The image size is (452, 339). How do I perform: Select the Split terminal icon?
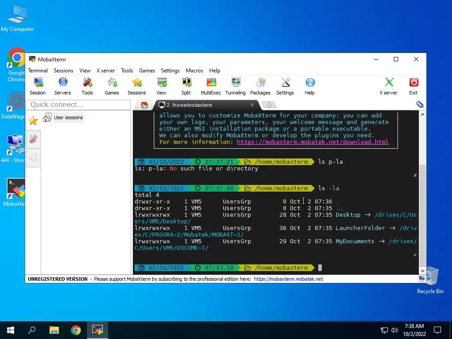186,86
